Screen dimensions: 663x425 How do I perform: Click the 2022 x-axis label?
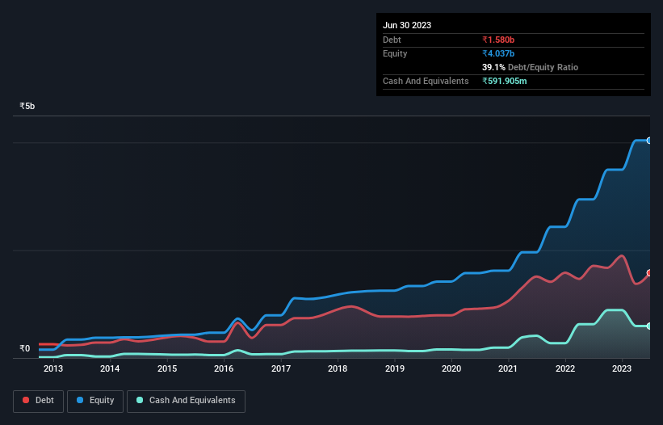(x=565, y=368)
